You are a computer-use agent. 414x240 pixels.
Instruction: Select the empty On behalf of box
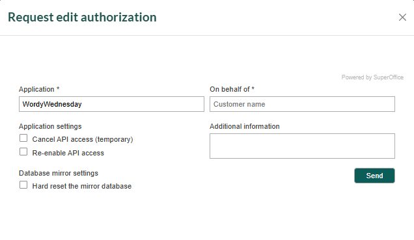pos(302,104)
